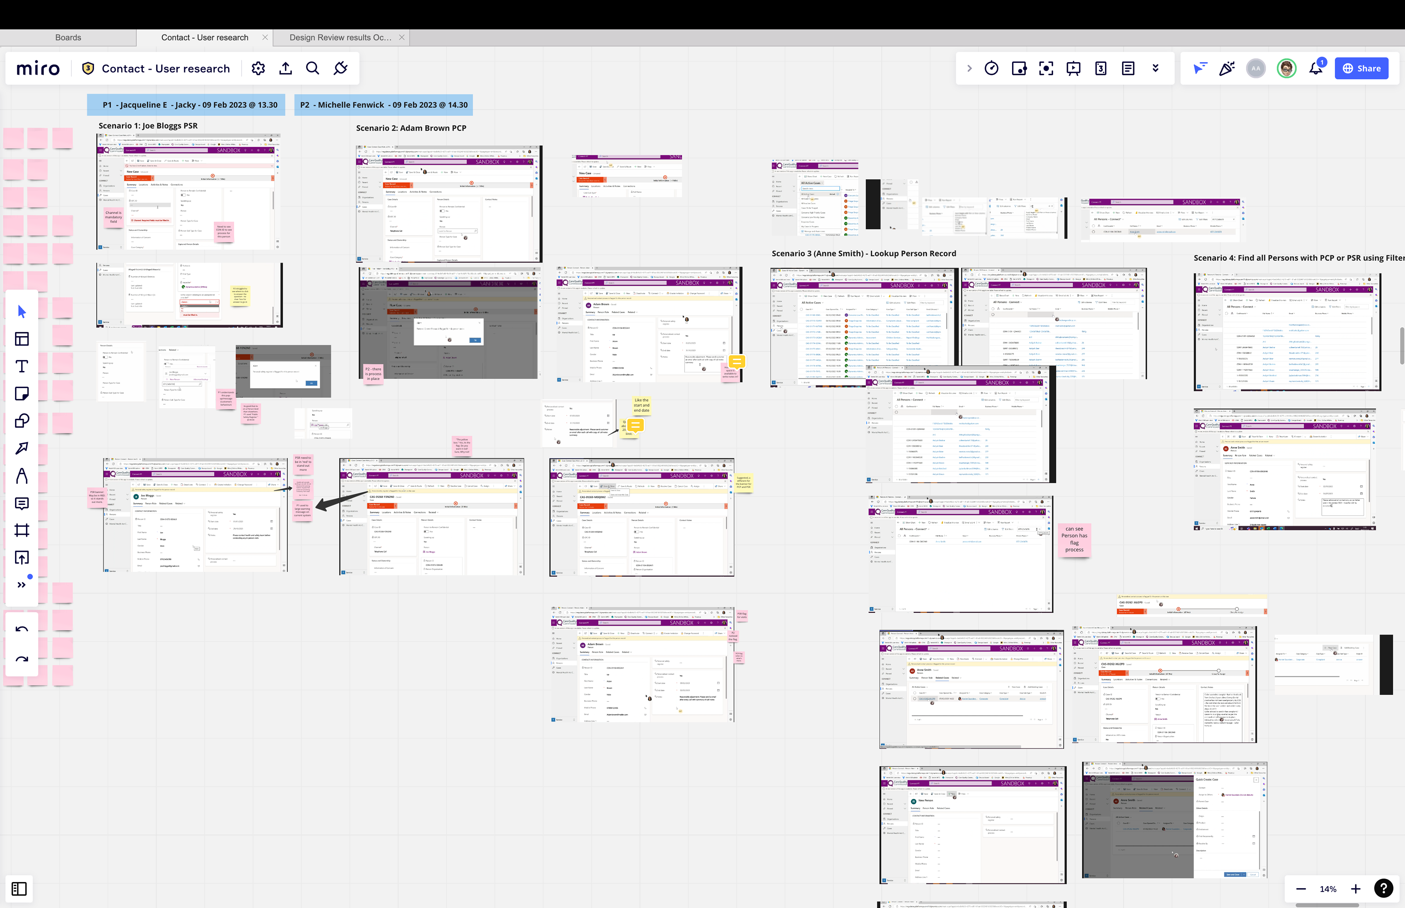Viewport: 1405px width, 908px height.
Task: Pick the Frame tool
Action: 22,531
